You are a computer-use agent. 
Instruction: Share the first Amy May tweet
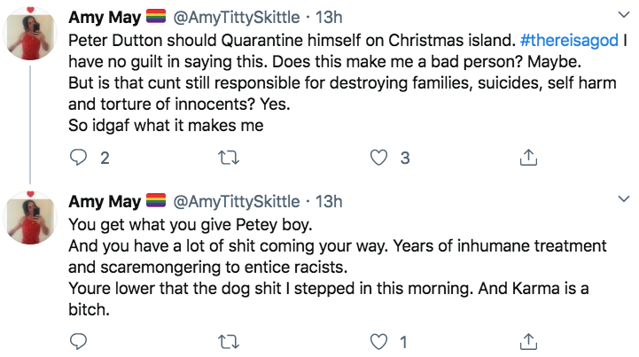point(527,159)
